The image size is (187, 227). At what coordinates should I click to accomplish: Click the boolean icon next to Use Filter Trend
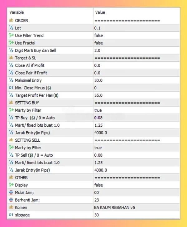tap(11, 35)
